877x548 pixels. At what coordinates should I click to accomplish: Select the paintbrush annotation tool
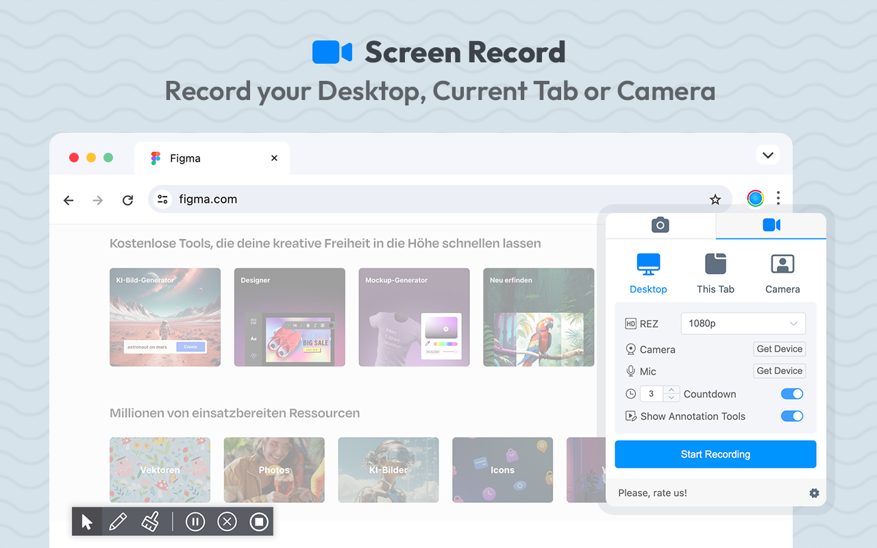click(x=150, y=521)
